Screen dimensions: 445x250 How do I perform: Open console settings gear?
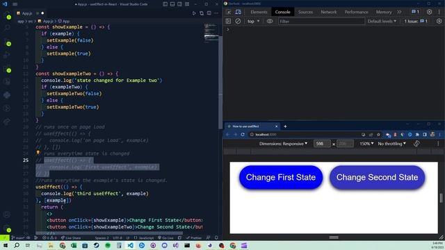coord(439,22)
